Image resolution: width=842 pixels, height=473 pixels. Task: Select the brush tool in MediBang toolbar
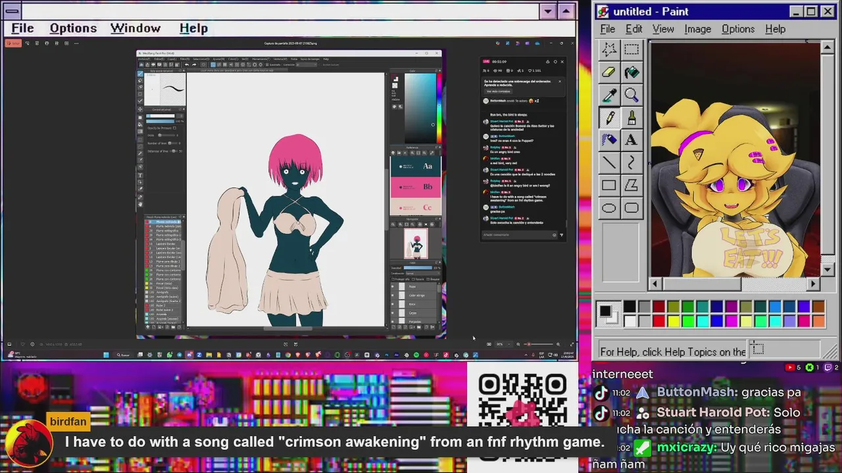(140, 74)
